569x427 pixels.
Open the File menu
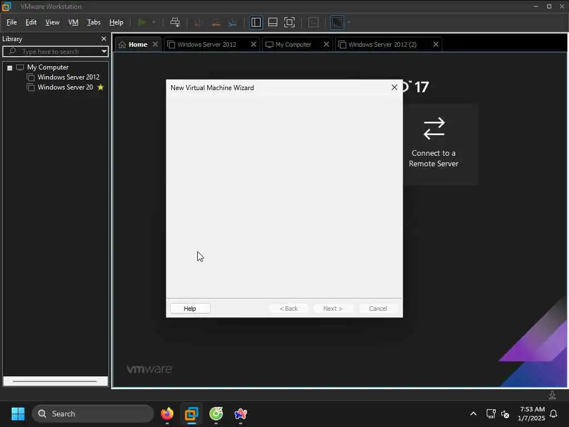tap(12, 22)
